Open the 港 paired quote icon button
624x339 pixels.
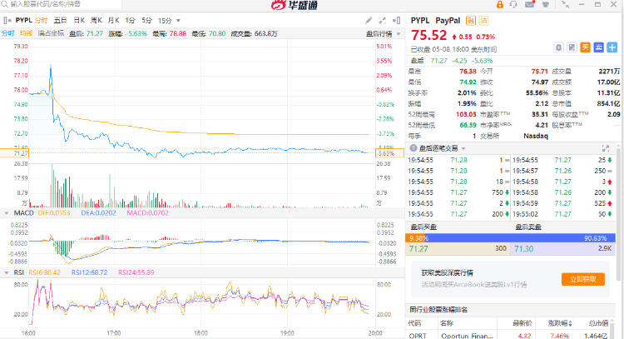572,47
